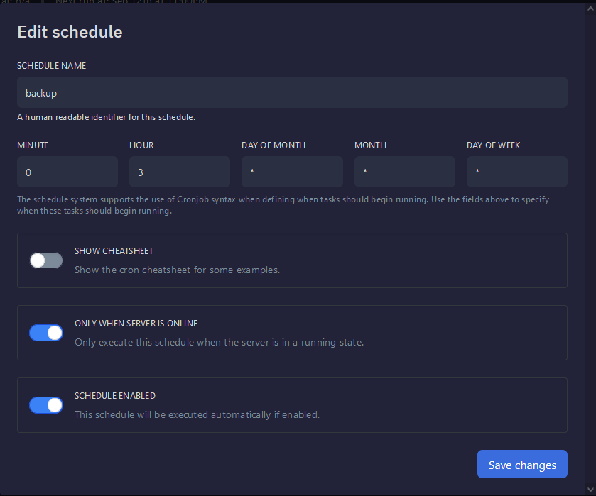Click the Day of Month input box
Viewport: 596px width, 496px height.
click(292, 172)
